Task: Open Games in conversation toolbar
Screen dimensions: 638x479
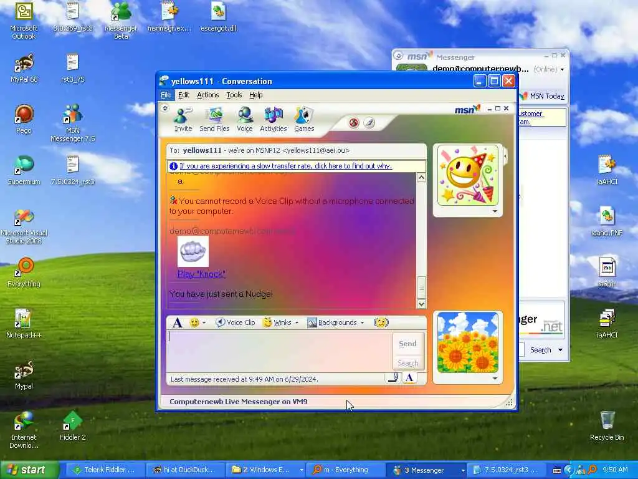Action: click(304, 120)
